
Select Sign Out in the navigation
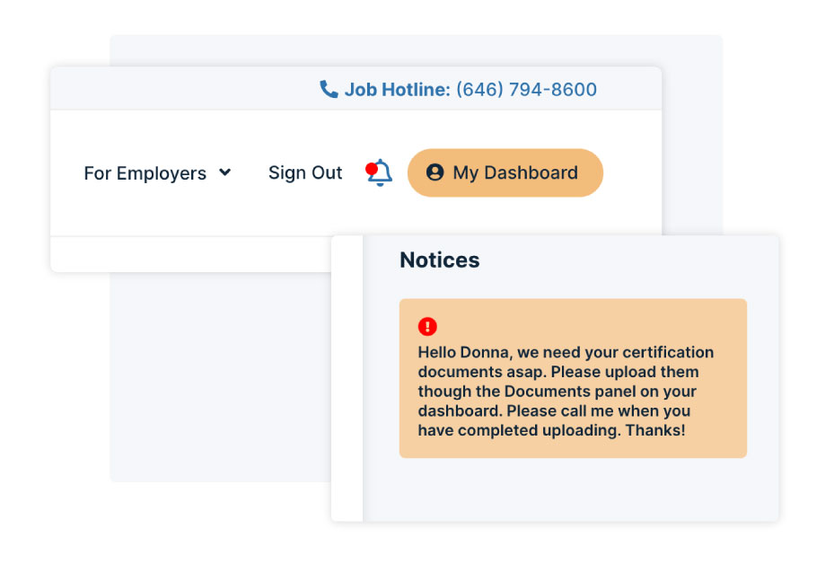tap(304, 173)
